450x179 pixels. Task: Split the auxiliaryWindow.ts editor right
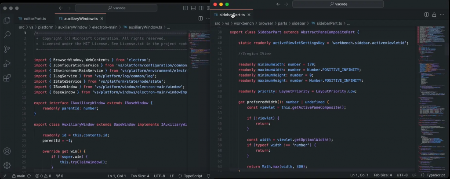(200, 18)
